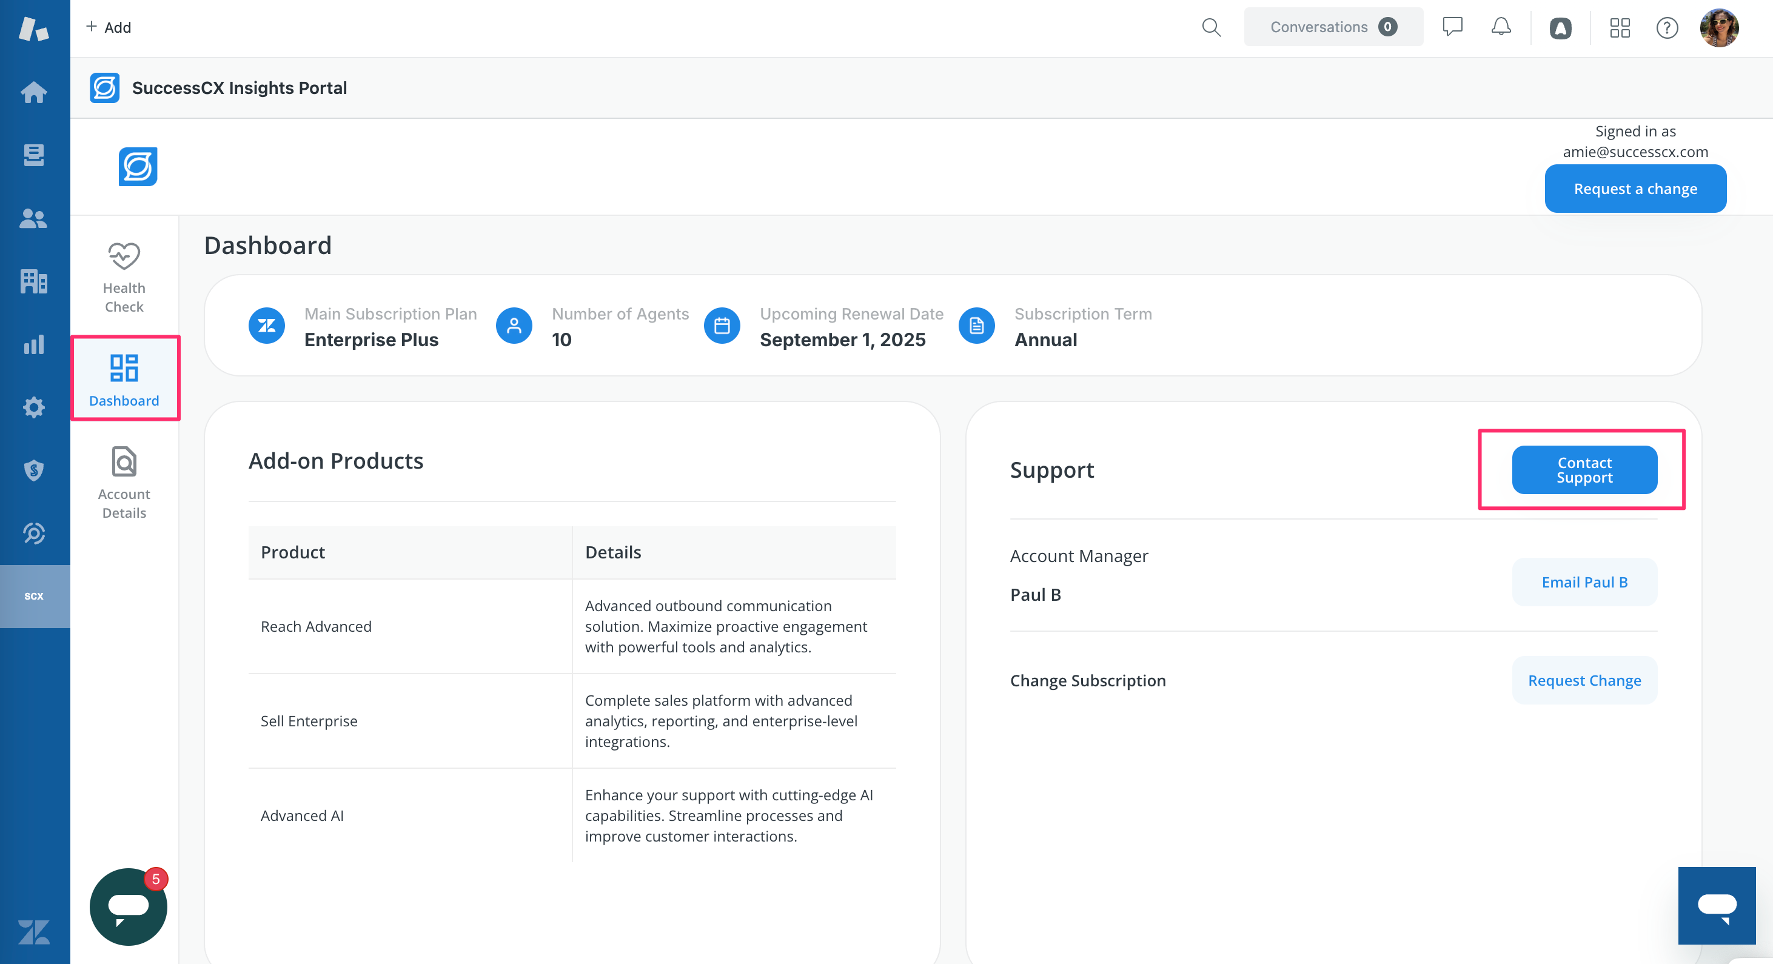Open the help question mark icon
This screenshot has width=1773, height=964.
[1667, 27]
